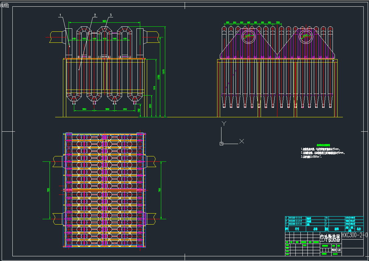369x261 pixels.
Task: Select the right circular port in side view
Action: 306,37
